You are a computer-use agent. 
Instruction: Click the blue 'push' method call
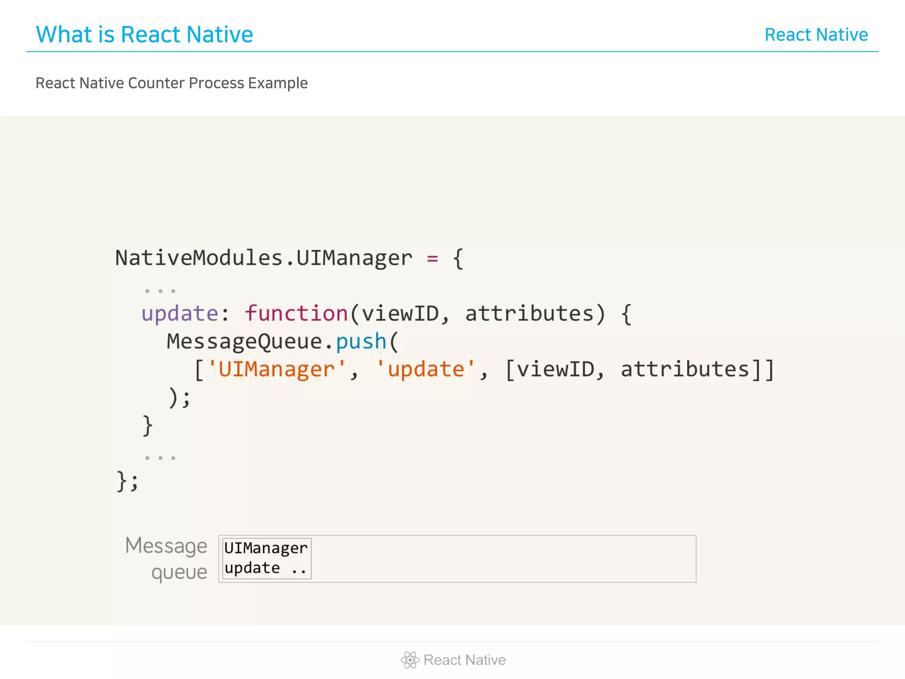pos(361,341)
